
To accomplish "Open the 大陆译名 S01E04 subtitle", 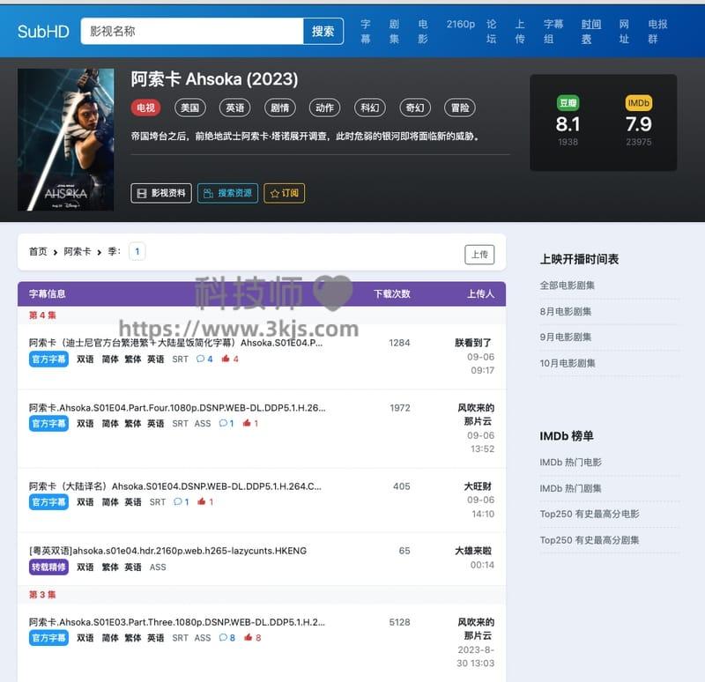I will click(x=175, y=486).
